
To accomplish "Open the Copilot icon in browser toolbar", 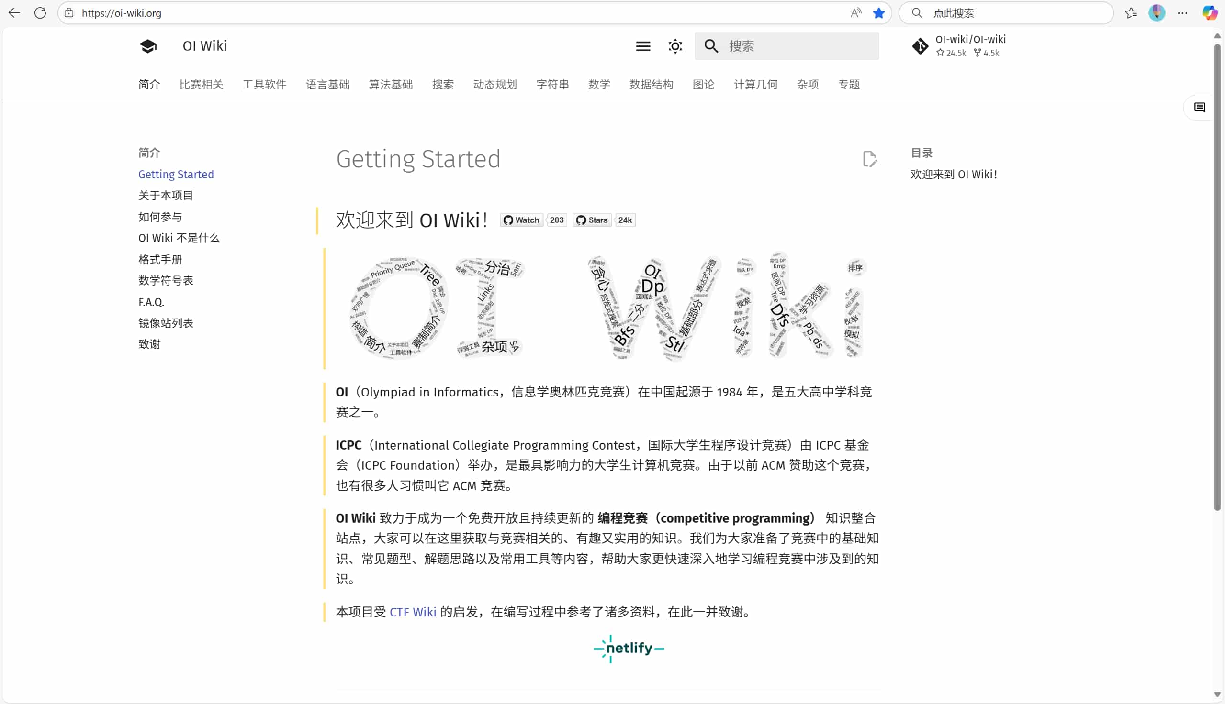I will pos(1209,13).
